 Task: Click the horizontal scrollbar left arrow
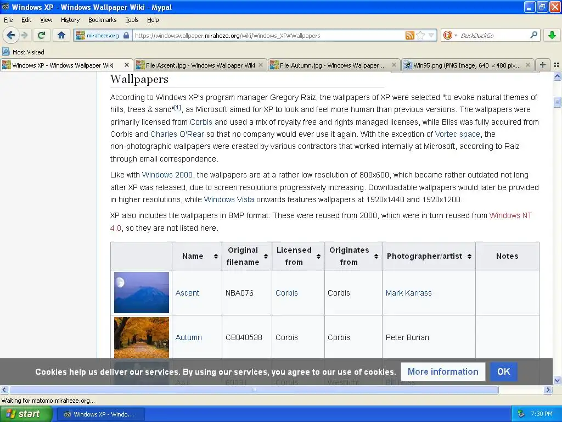point(4,390)
